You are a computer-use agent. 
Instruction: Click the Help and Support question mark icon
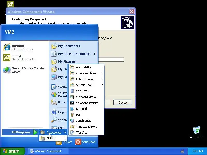(54, 112)
